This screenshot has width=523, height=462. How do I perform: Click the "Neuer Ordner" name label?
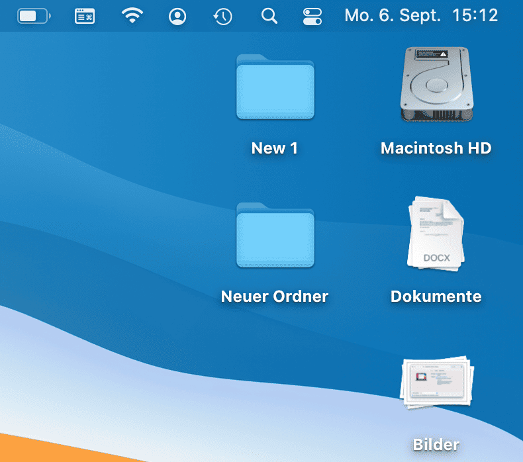tap(275, 297)
